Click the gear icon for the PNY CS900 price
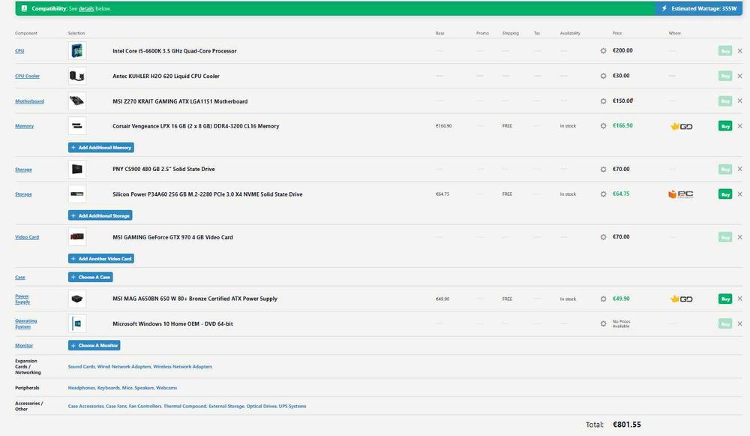Screen dimensions: 750x436 (x=603, y=170)
